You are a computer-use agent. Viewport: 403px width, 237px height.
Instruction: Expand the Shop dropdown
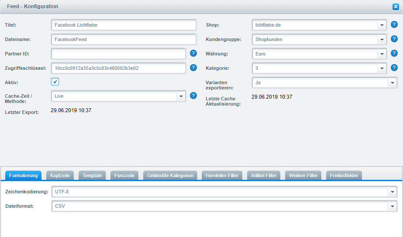click(382, 25)
